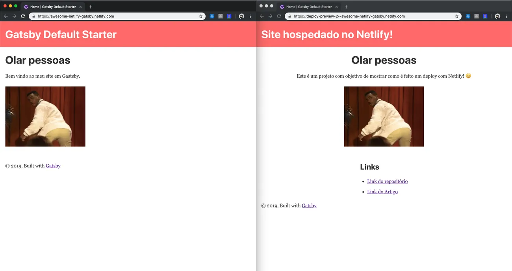Click the © 2019, Built with text in the right window

pos(281,206)
